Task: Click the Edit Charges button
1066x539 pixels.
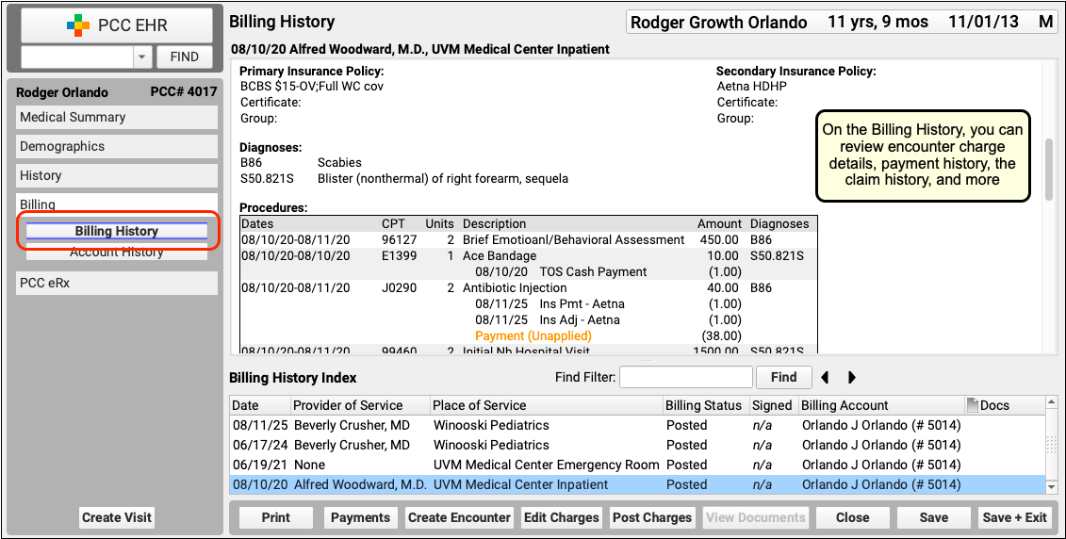Action: 561,517
